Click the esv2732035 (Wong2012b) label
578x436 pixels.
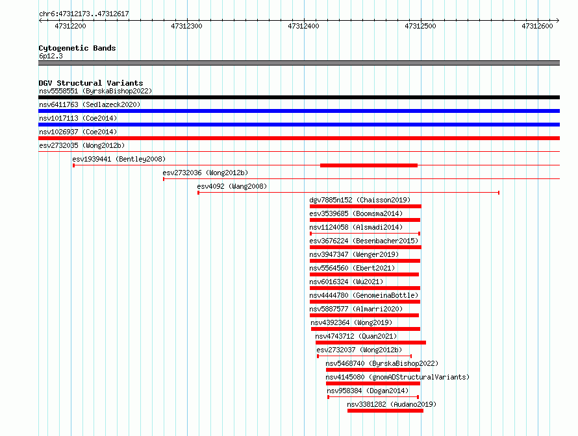82,145
